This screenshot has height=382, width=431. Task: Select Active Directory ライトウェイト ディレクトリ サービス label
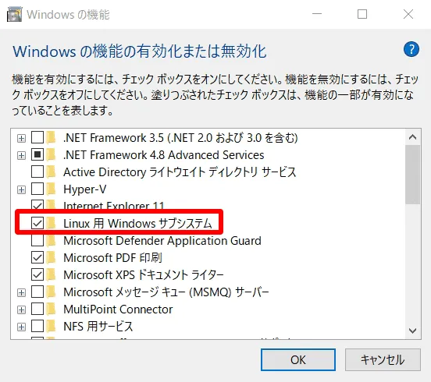point(180,172)
